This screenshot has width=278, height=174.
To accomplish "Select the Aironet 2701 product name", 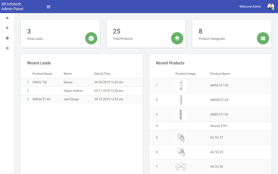I will point(219,126).
